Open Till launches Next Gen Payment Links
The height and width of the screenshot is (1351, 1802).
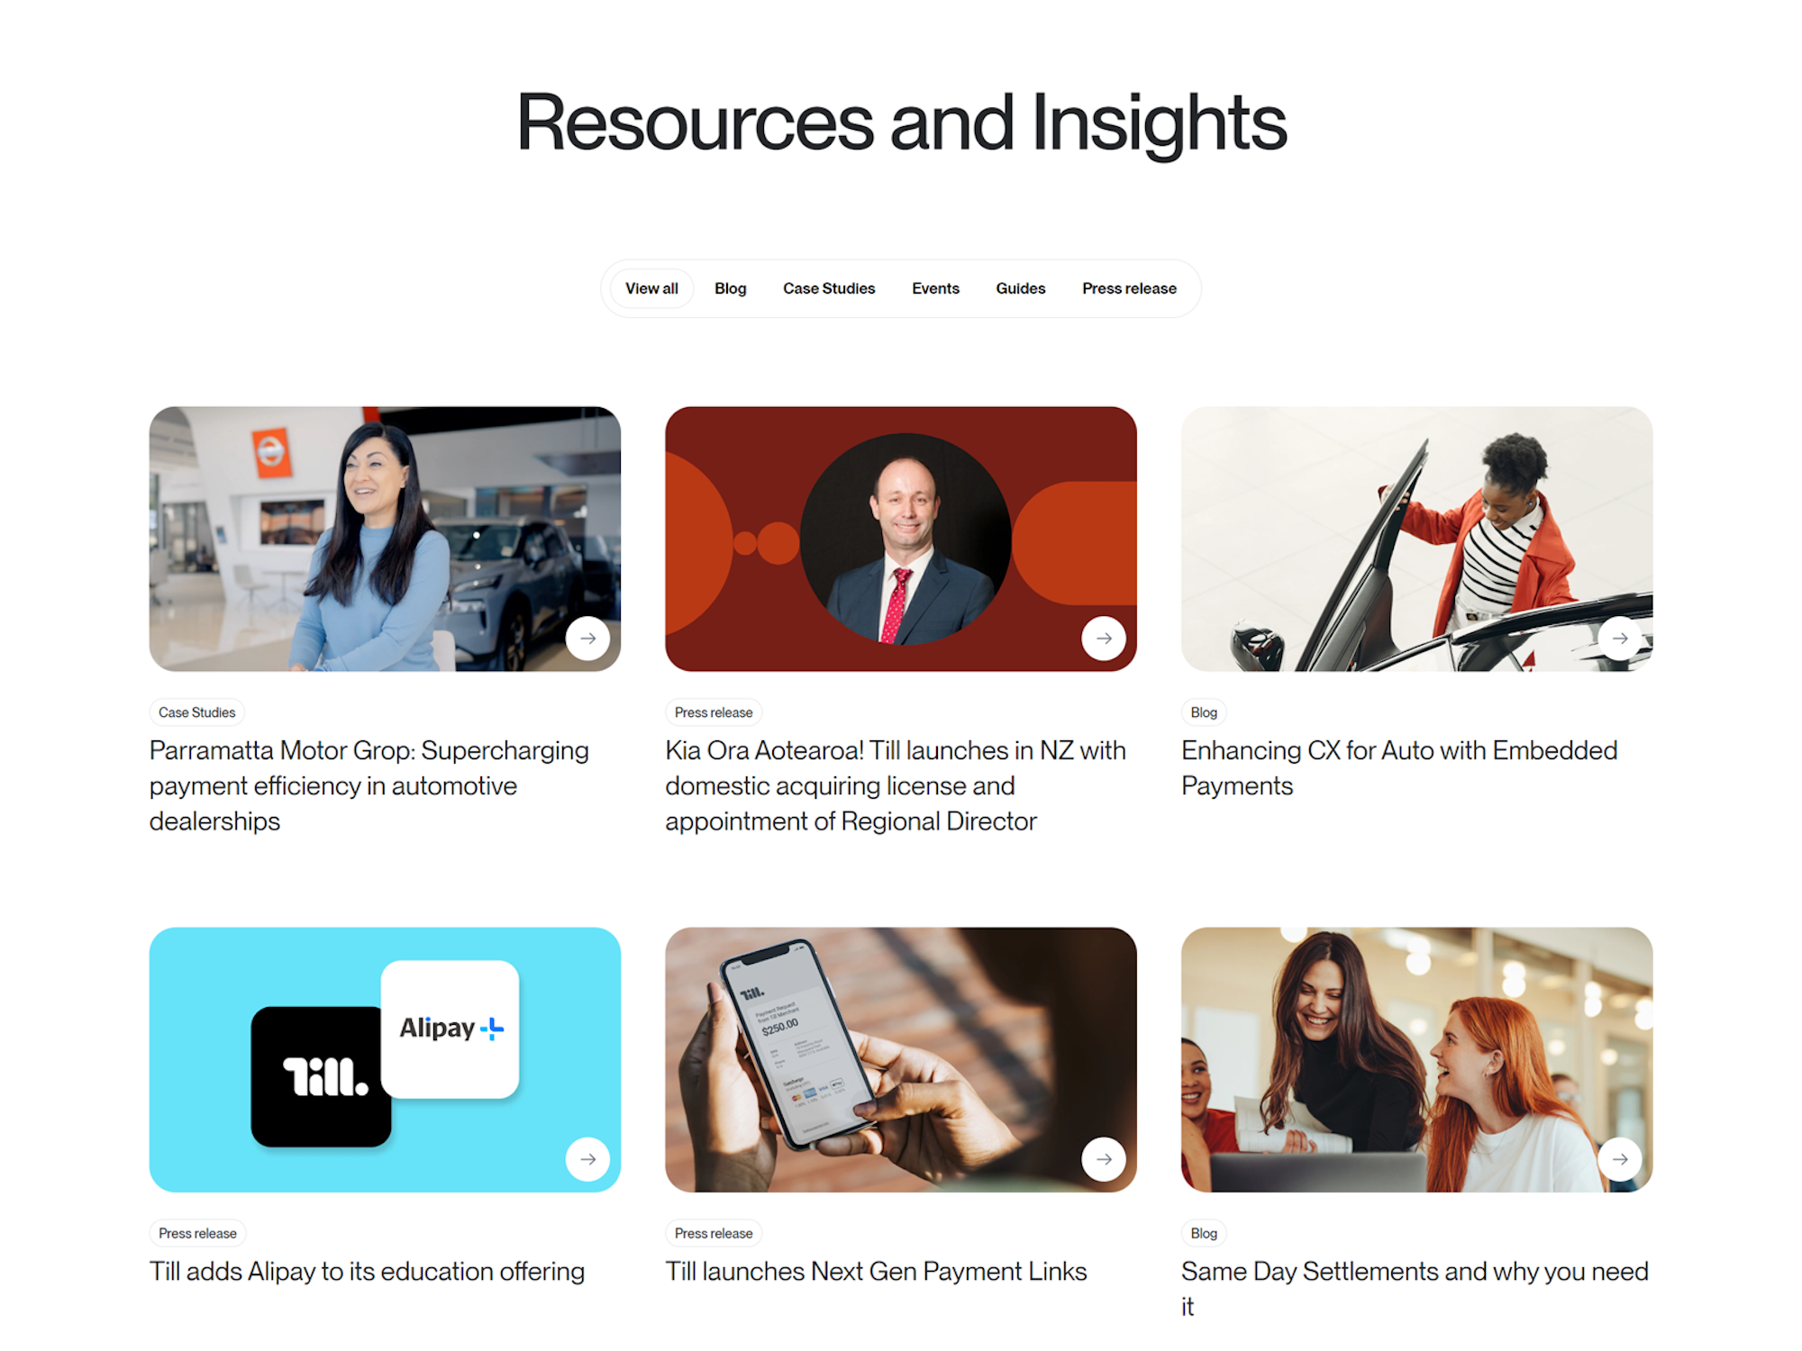coord(876,1271)
